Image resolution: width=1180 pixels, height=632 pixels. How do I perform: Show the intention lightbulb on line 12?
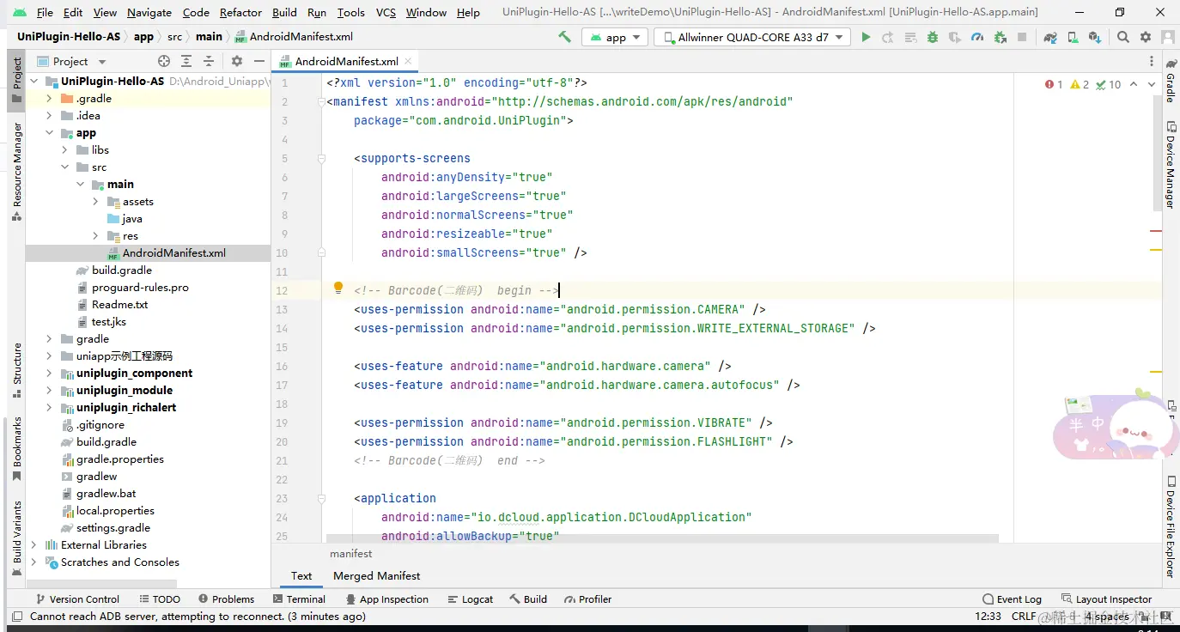338,289
